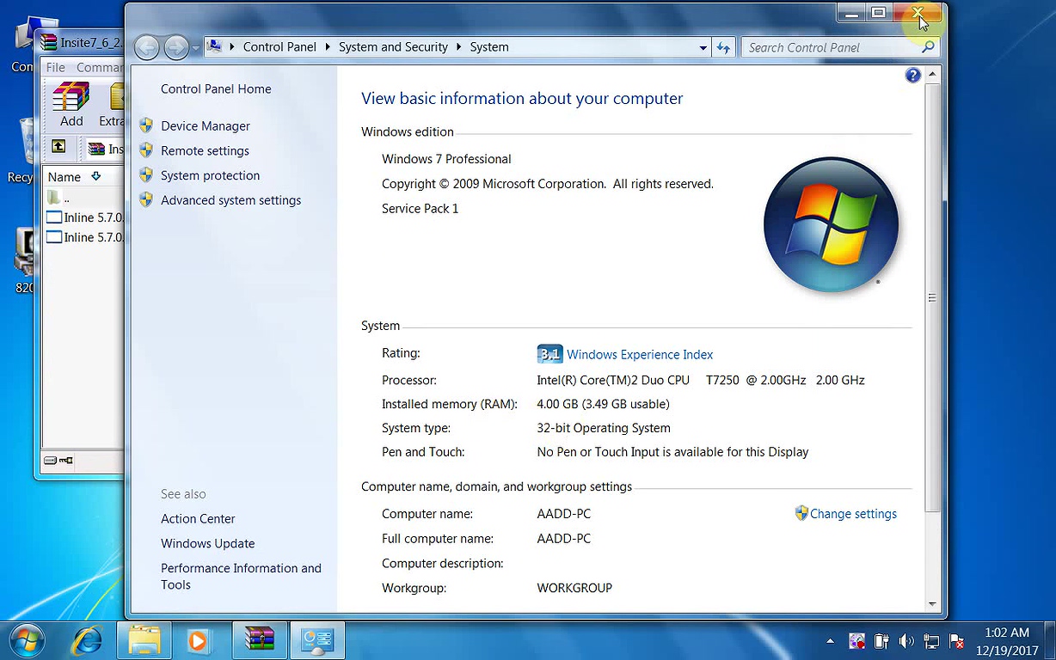
Task: Click WinRAR's up one level button
Action: point(58,147)
